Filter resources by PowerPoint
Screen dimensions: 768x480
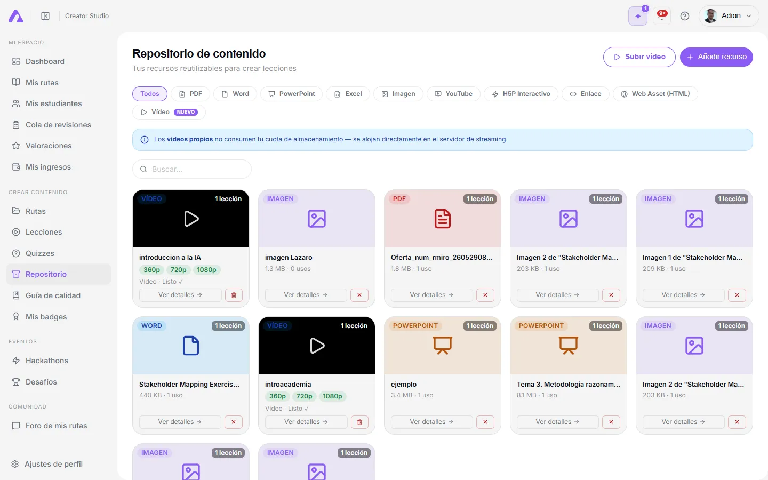click(292, 94)
